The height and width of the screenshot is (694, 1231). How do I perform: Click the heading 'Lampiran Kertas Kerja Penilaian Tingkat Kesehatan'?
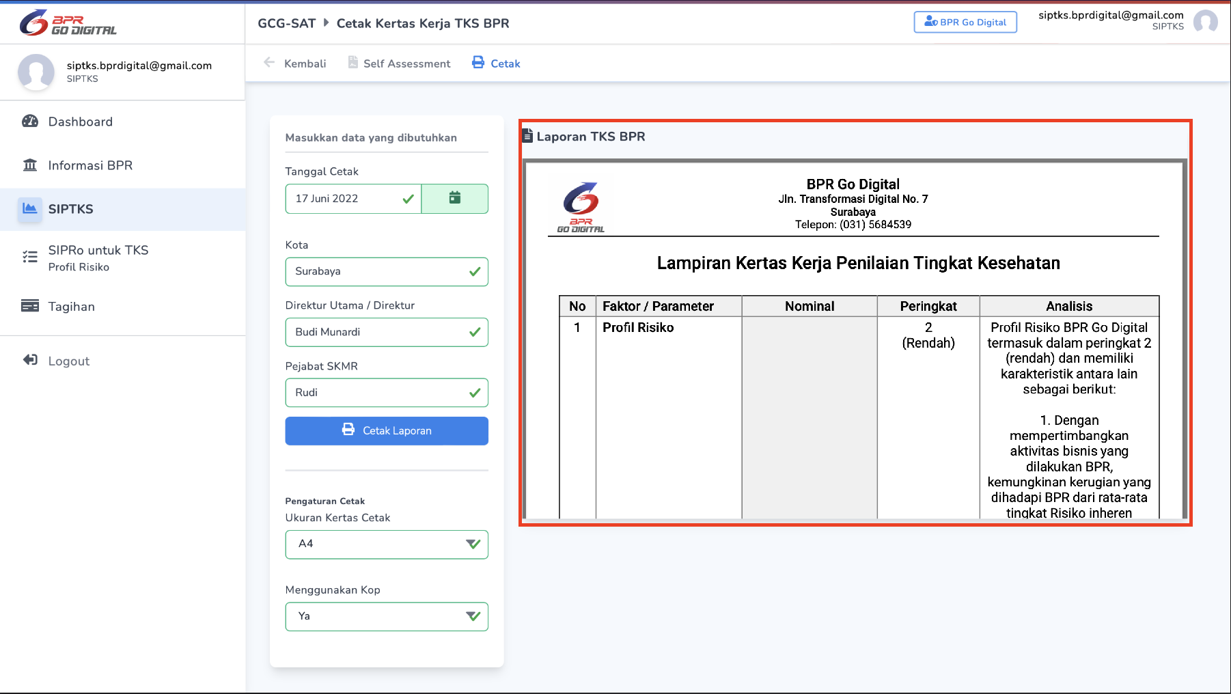[858, 263]
